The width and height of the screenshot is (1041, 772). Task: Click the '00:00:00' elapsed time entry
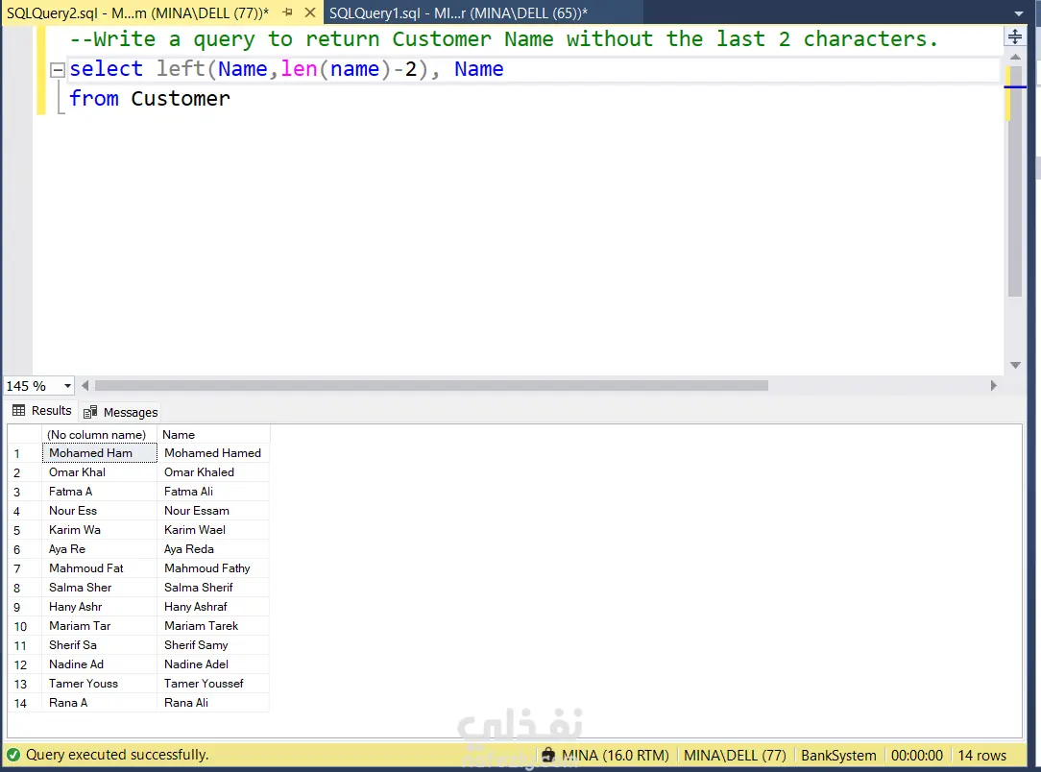tap(916, 756)
